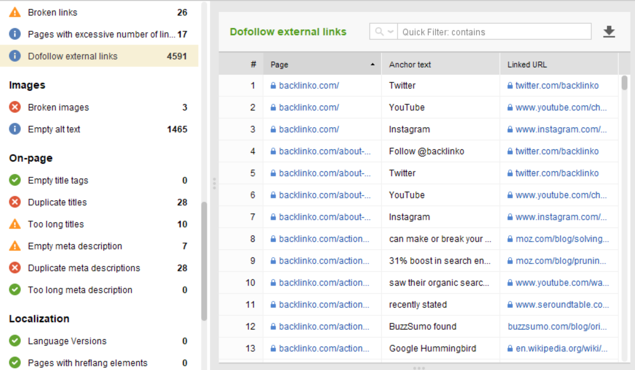
Task: Click the 4591 count for Dofollow links
Action: (x=177, y=56)
